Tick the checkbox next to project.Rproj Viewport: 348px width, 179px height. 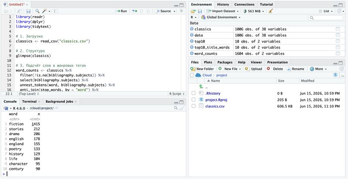(x=194, y=99)
